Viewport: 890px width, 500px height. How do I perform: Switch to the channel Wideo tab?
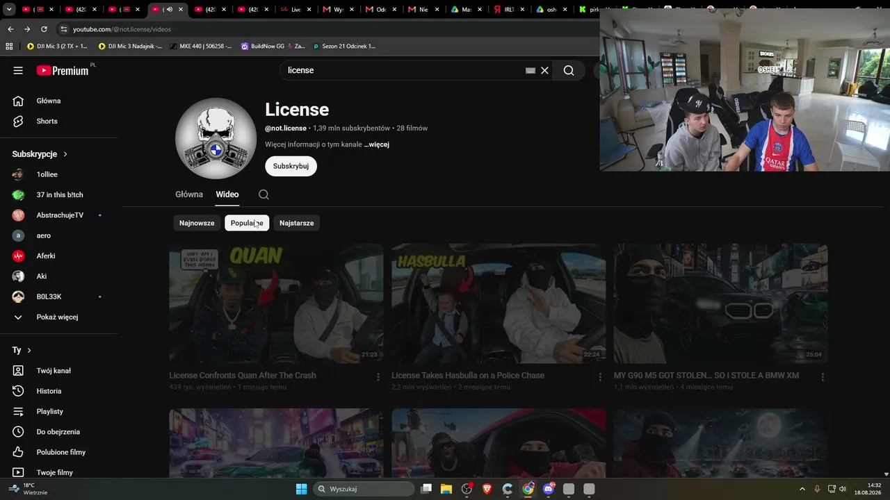click(x=227, y=194)
